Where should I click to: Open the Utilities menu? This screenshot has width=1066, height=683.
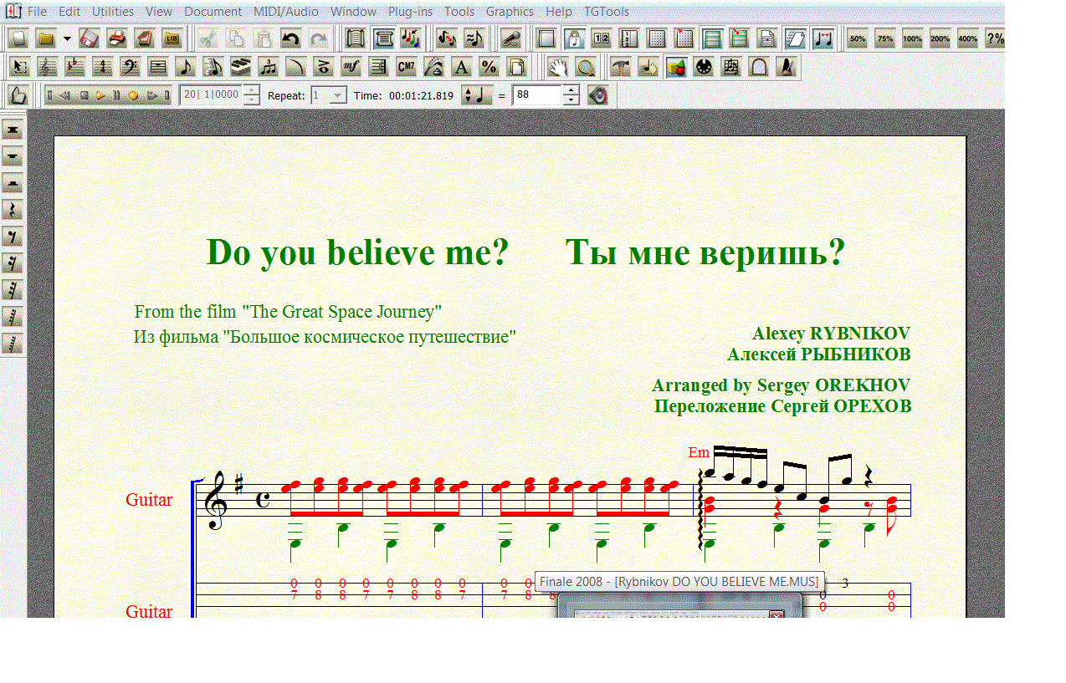tap(113, 12)
